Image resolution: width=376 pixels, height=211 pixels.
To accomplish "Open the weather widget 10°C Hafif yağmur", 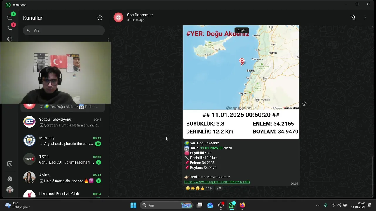I will 18,205.
